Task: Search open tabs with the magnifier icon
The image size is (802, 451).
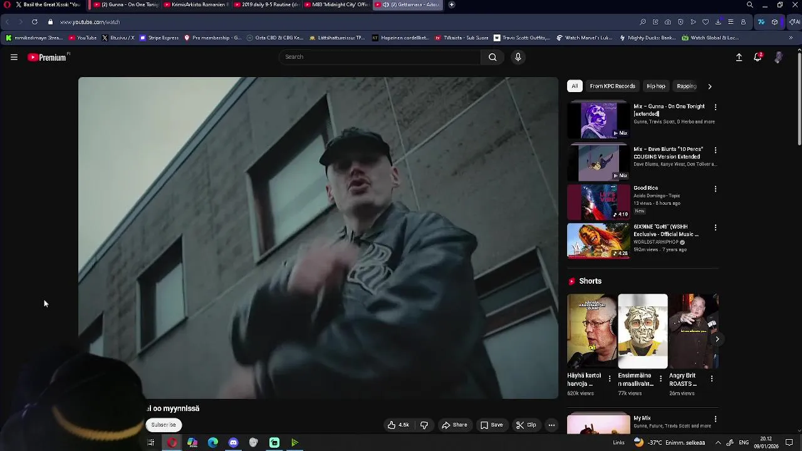Action: click(x=749, y=4)
